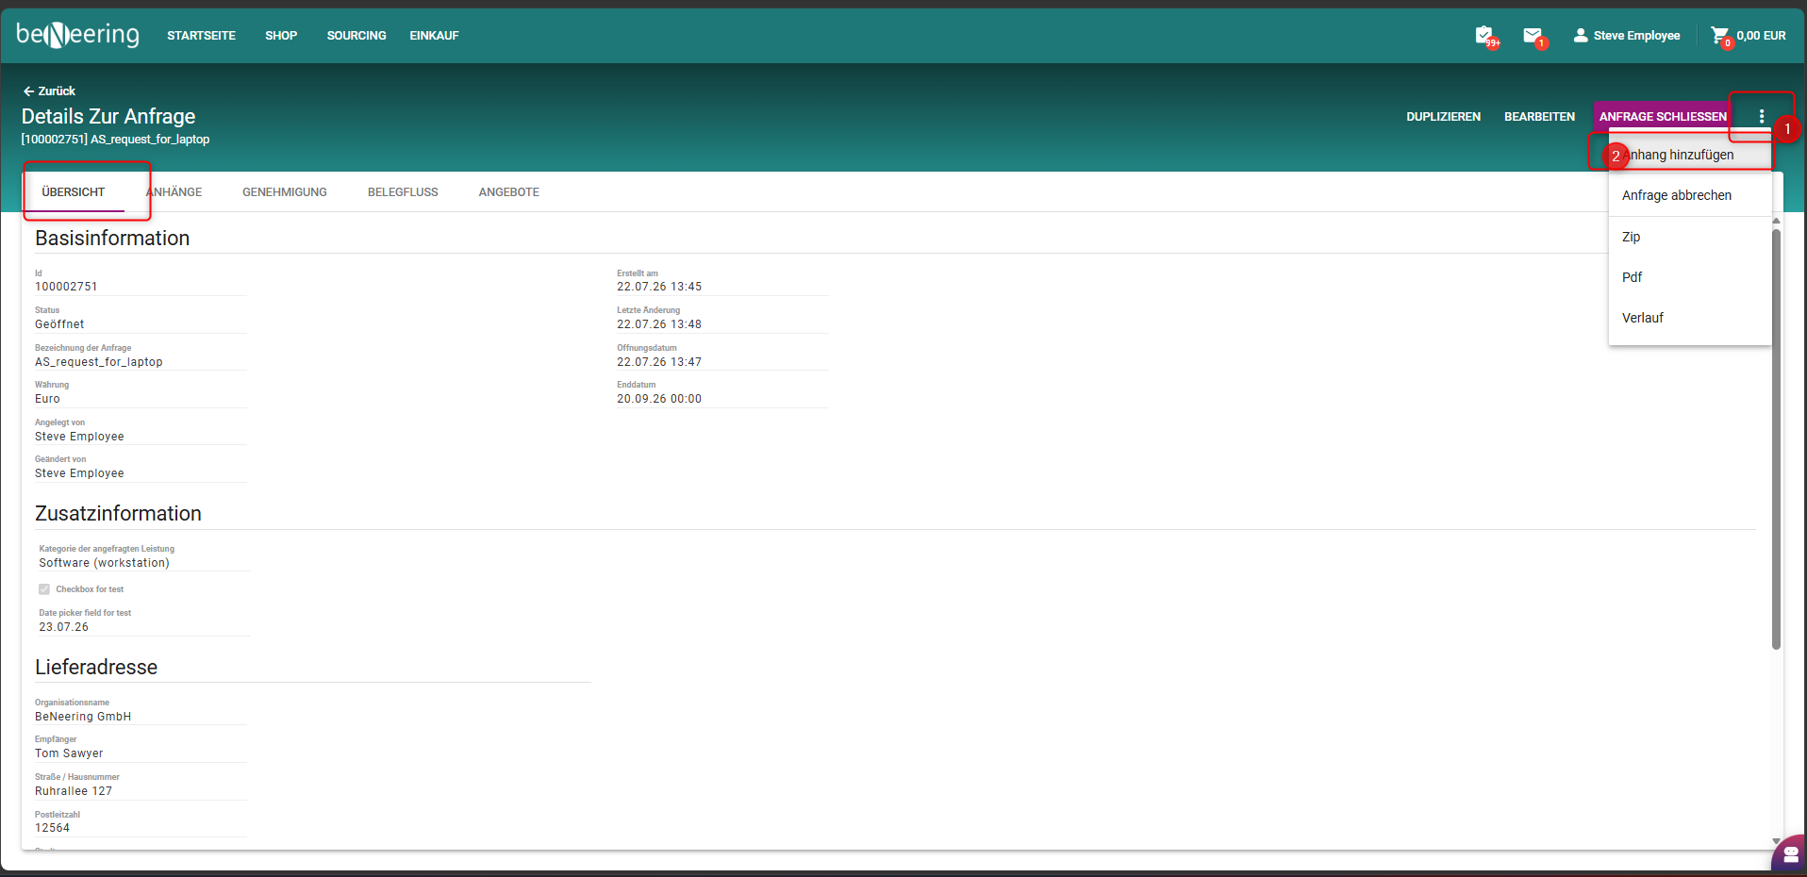Open the chat assistant icon in bottom corner

click(x=1790, y=855)
